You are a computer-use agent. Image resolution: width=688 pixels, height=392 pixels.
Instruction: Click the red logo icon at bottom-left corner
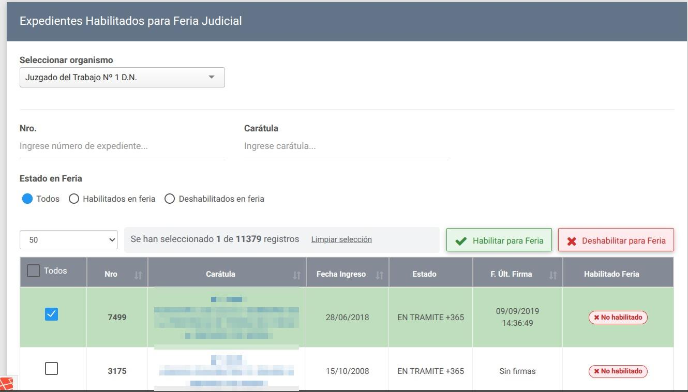click(x=6, y=384)
